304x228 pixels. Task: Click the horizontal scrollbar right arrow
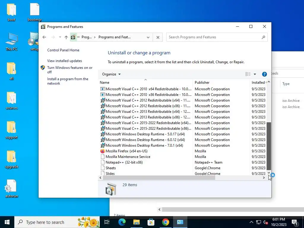click(264, 178)
